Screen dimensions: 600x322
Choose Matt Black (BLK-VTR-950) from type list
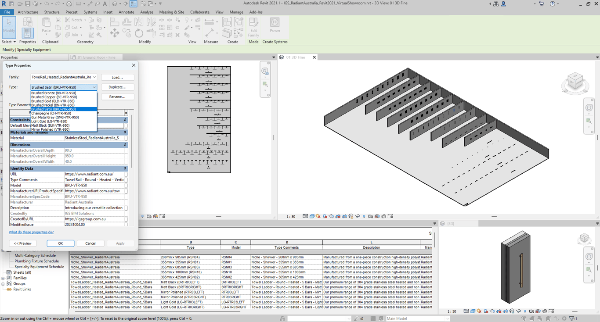50,125
